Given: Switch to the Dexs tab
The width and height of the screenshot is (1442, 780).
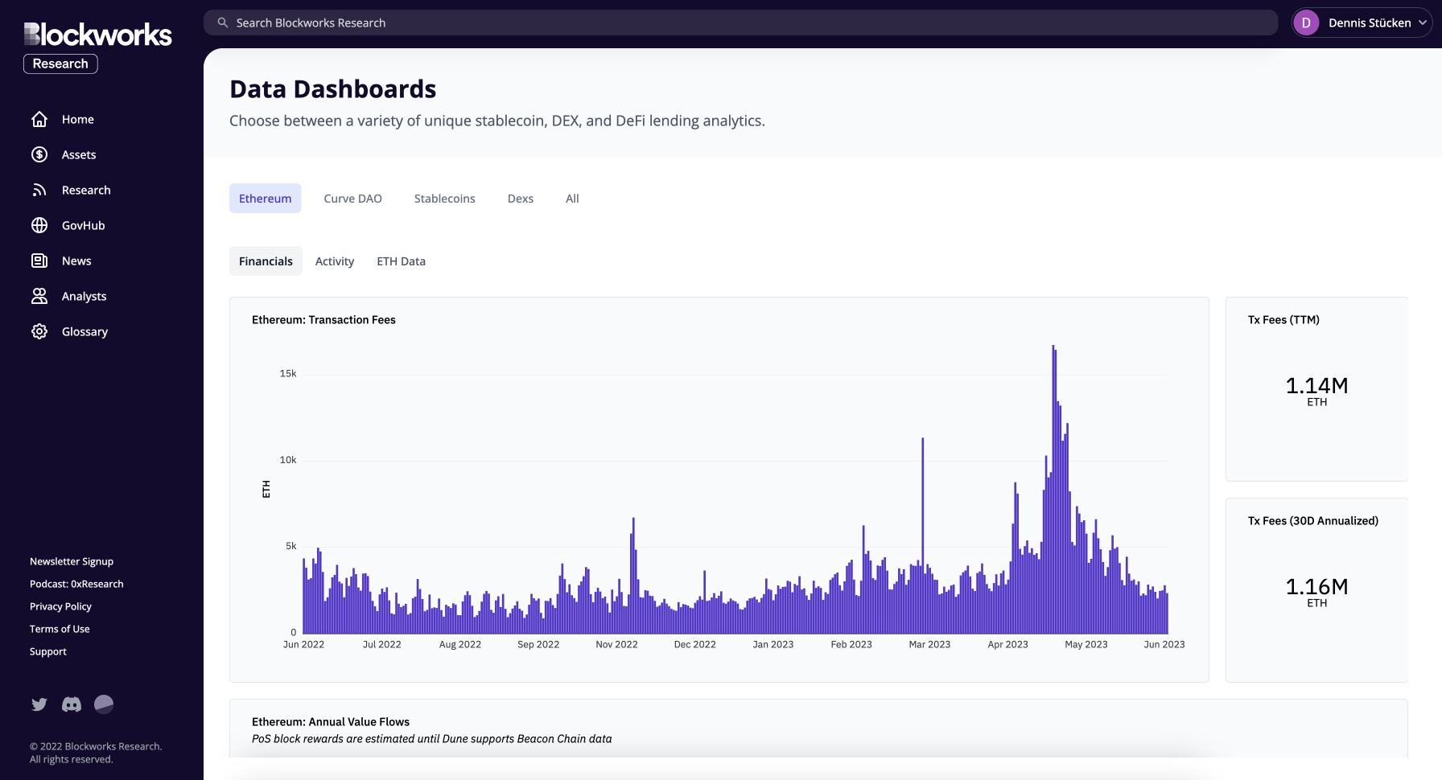Looking at the screenshot, I should [521, 199].
